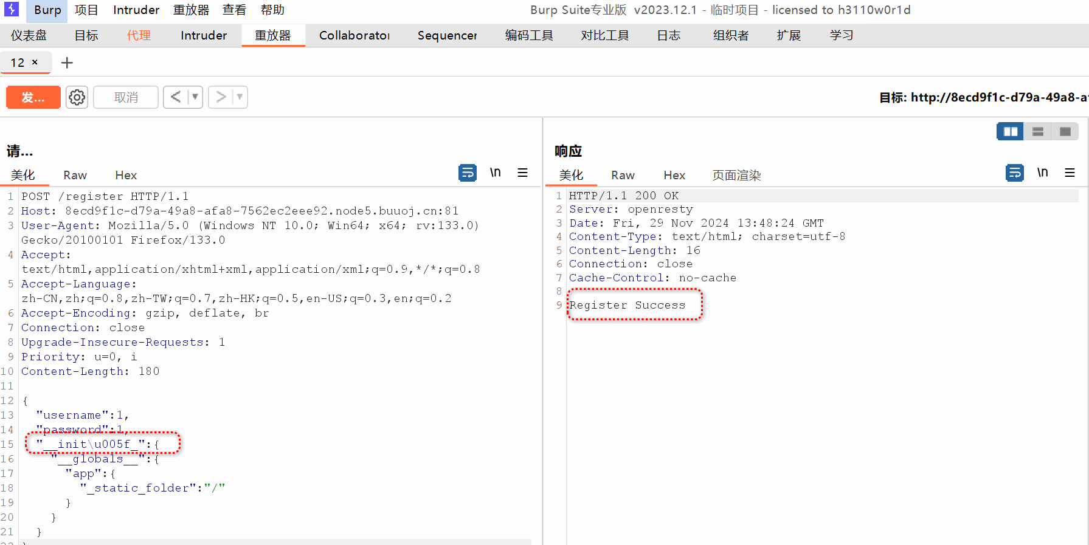
Task: Click the Host header line
Action: 240,211
